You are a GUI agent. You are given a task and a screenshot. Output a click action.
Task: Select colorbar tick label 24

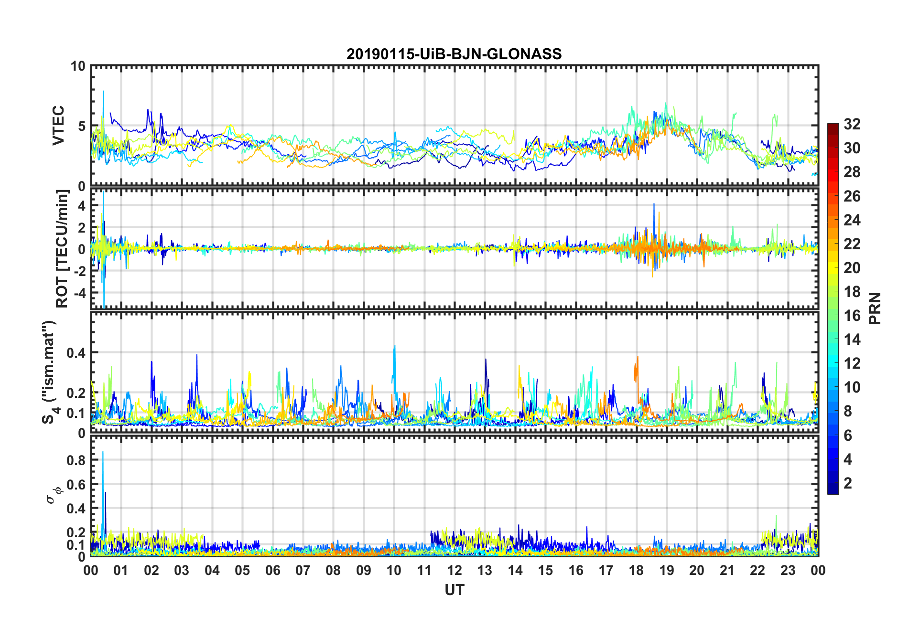[852, 220]
